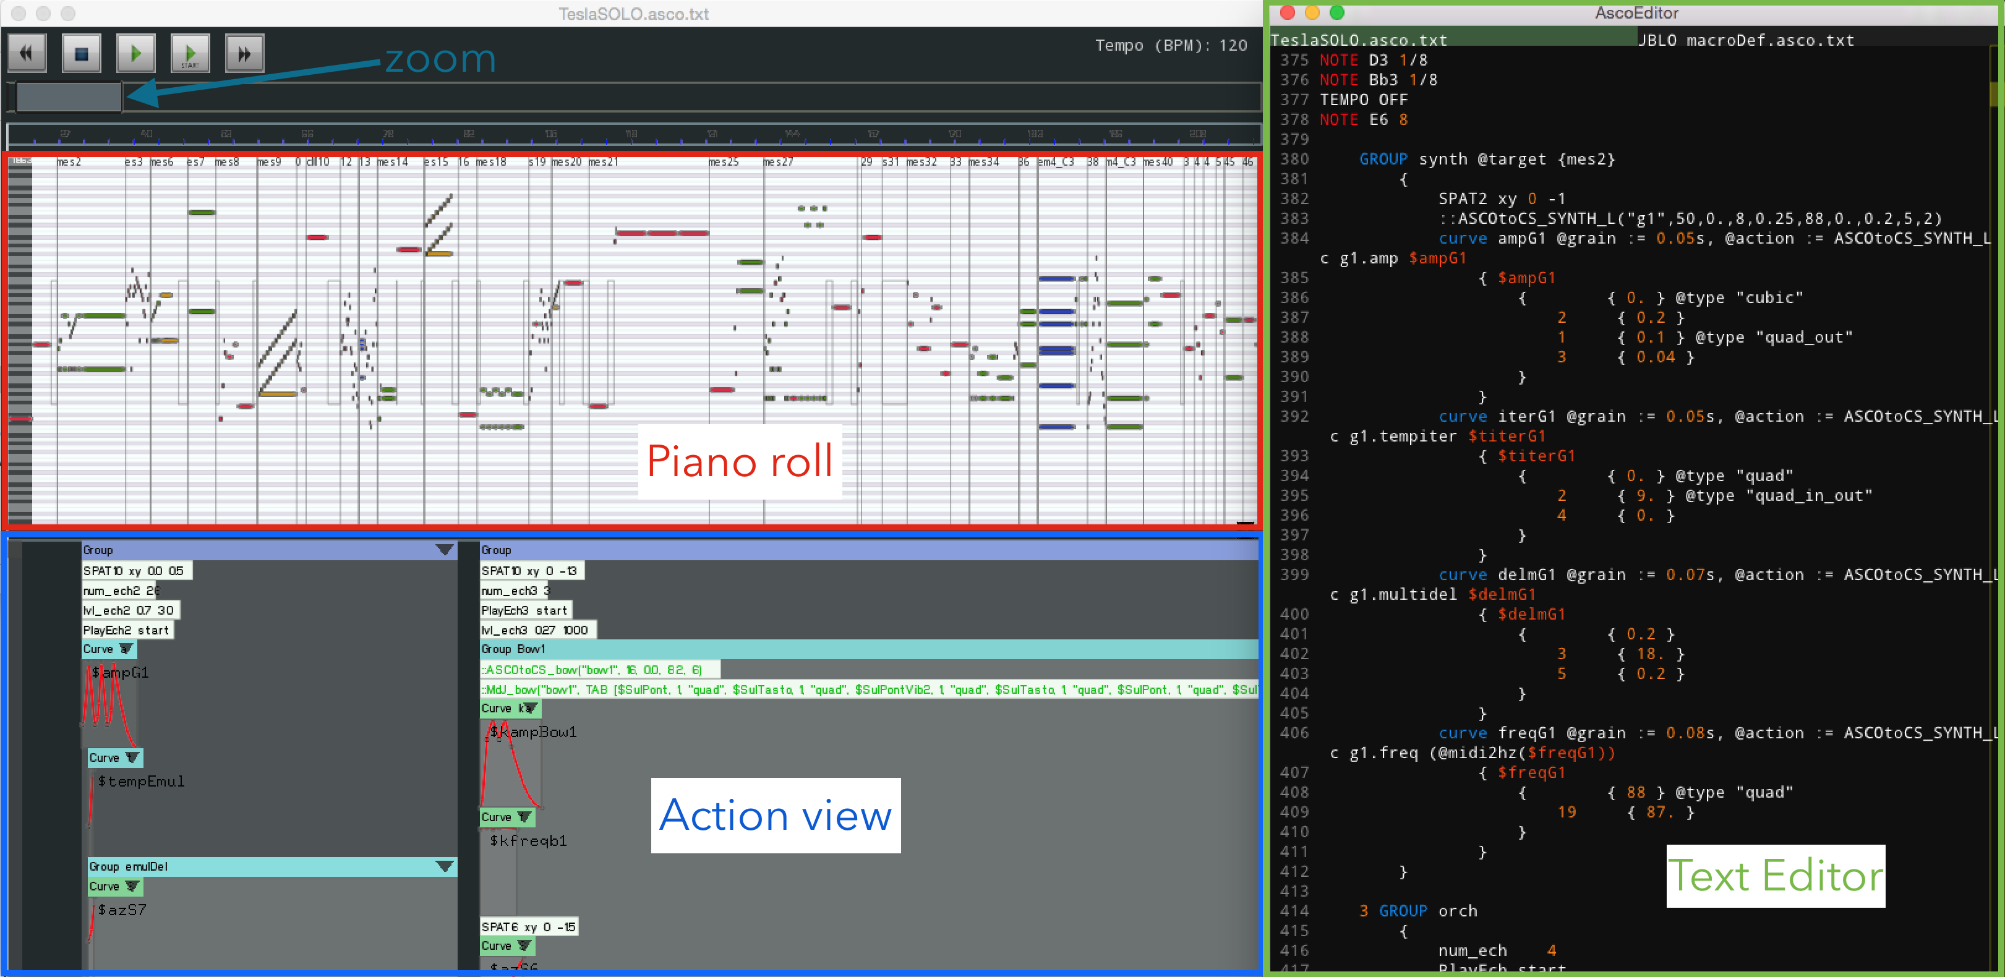Screen dimensions: 2005x977
Task: Toggle the $tempEmul Curve disclosure arrow
Action: [x=132, y=757]
